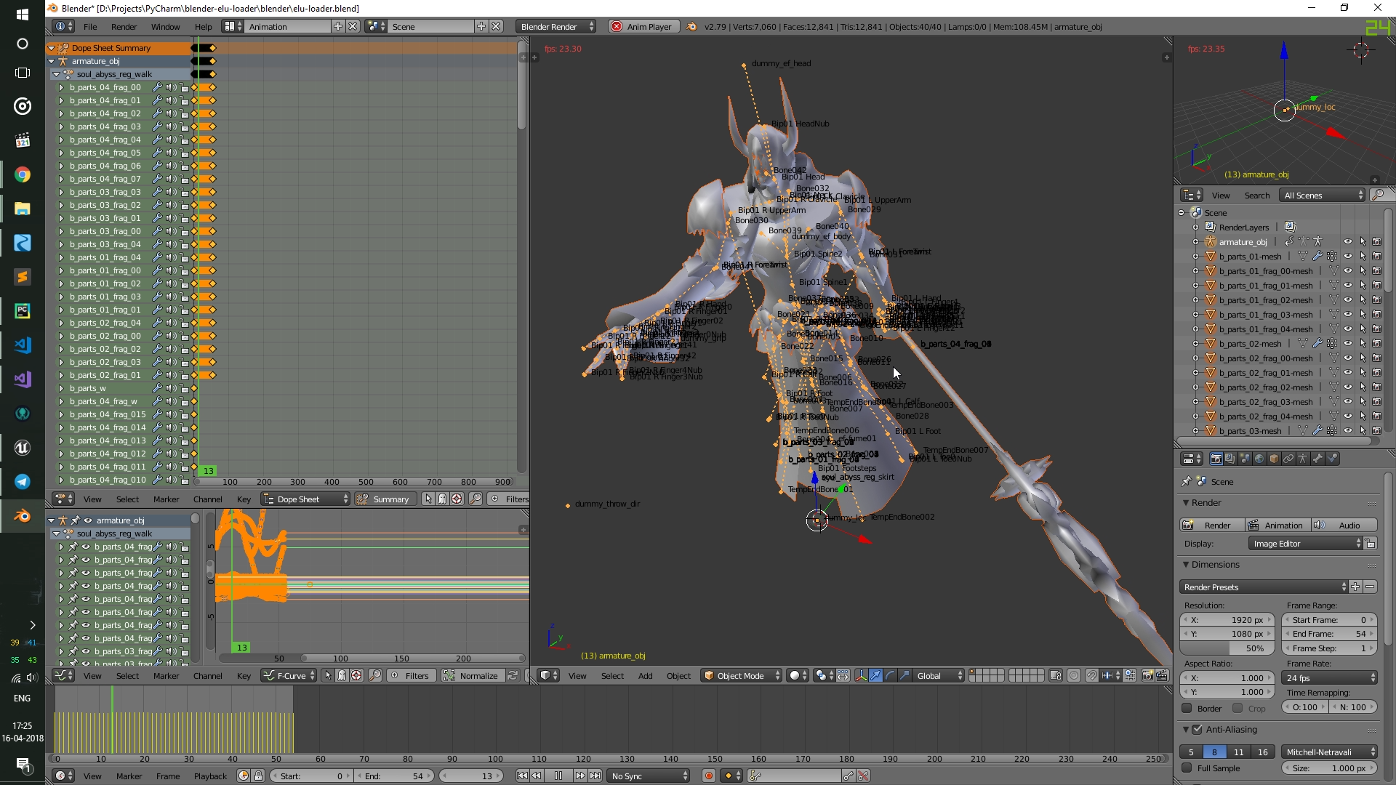Toggle Summary in the Dope Sheet header
Viewport: 1396px width, 785px height.
coord(385,499)
